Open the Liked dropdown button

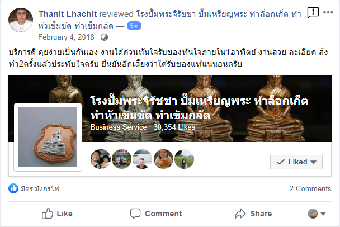[x=296, y=162]
